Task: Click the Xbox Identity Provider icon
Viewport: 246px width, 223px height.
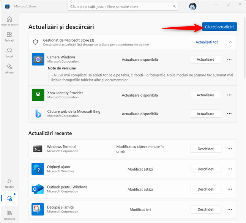Action: 38,95
